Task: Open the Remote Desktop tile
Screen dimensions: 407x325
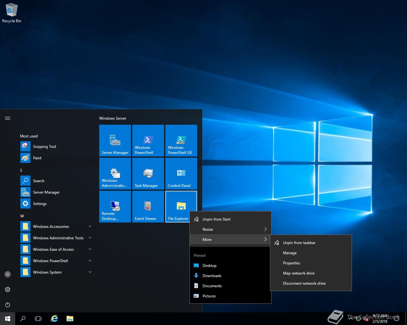Action: click(x=115, y=207)
